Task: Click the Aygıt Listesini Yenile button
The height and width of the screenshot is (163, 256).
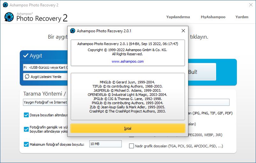Action: pyautogui.click(x=46, y=77)
